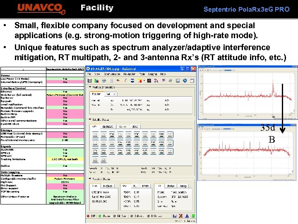
Task: Click the red-blue connection nodes toolbar icon
Action: (x=156, y=81)
